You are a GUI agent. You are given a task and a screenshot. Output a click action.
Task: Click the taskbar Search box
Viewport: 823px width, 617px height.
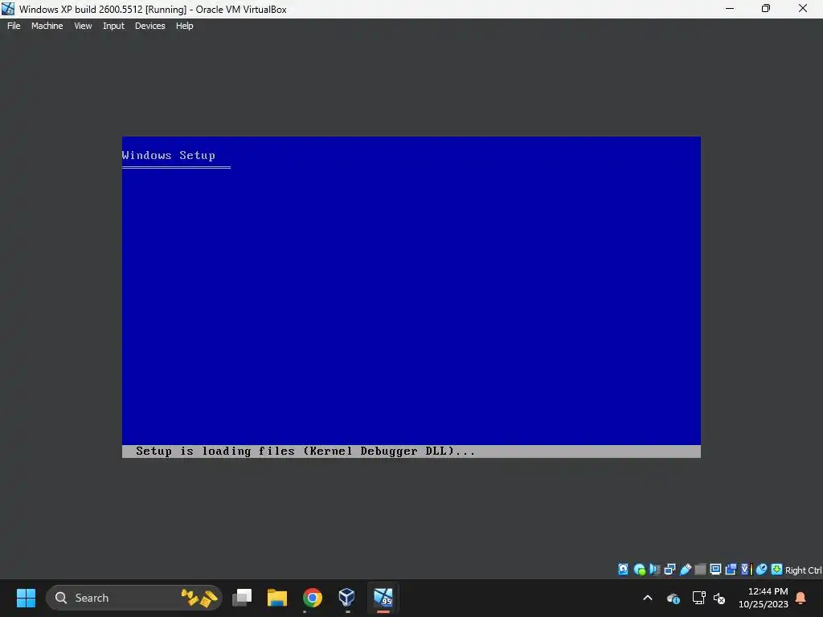[x=134, y=598]
